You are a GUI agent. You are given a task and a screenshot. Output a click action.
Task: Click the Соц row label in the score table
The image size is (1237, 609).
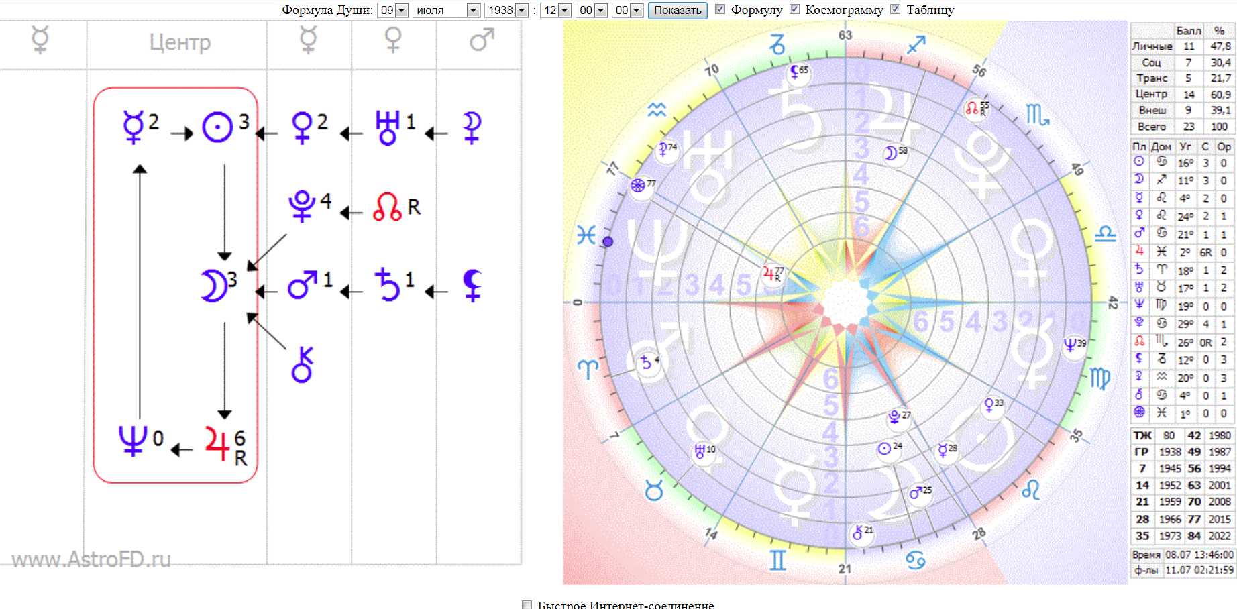1152,62
